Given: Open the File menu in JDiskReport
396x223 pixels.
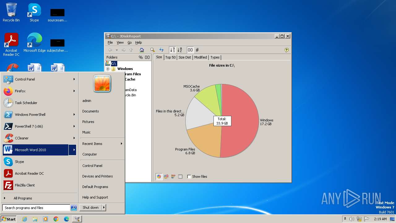Looking at the screenshot, I should 110,42.
